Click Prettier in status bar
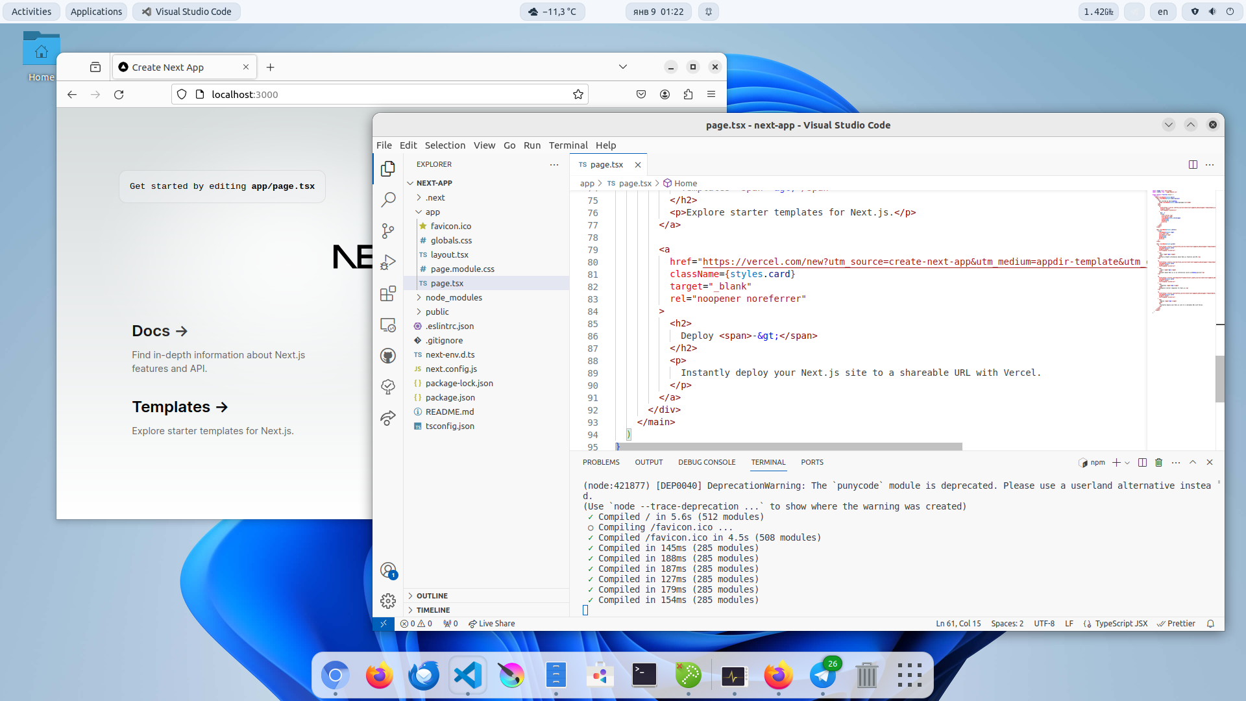Viewport: 1246px width, 701px height. [1176, 624]
